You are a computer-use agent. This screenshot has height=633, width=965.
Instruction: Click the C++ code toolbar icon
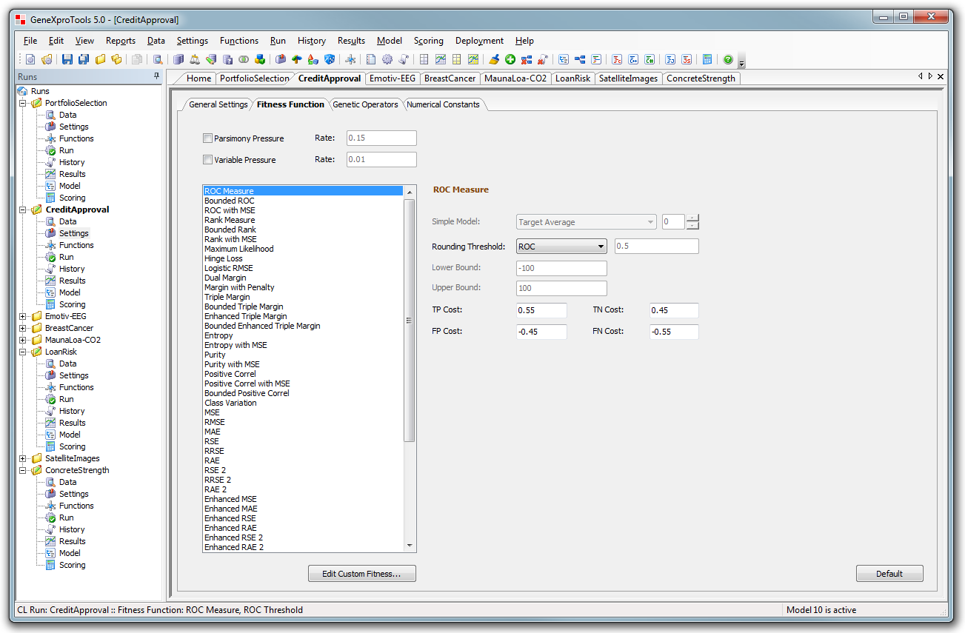pos(633,60)
